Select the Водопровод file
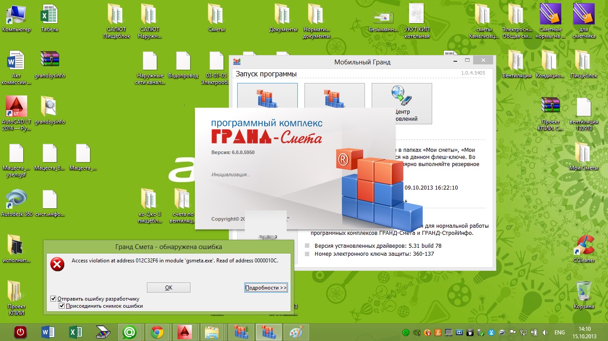The width and height of the screenshot is (608, 341). tap(183, 65)
